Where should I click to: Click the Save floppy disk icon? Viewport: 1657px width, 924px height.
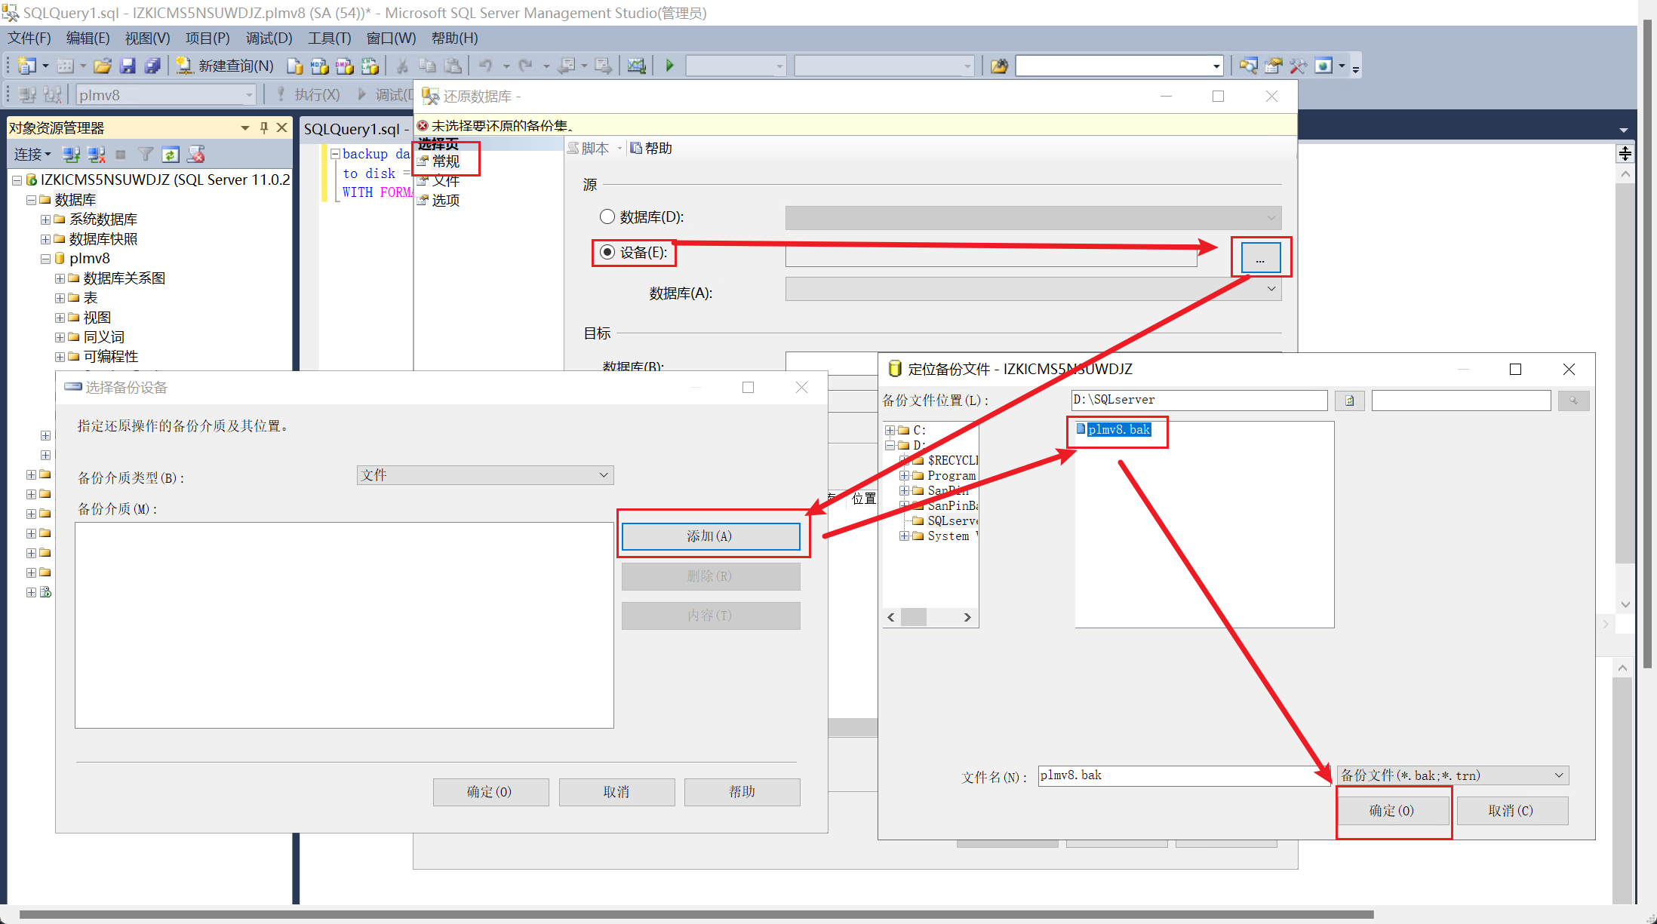pyautogui.click(x=128, y=66)
